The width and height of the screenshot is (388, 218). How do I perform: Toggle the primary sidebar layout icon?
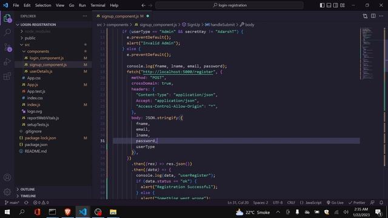[x=322, y=5]
